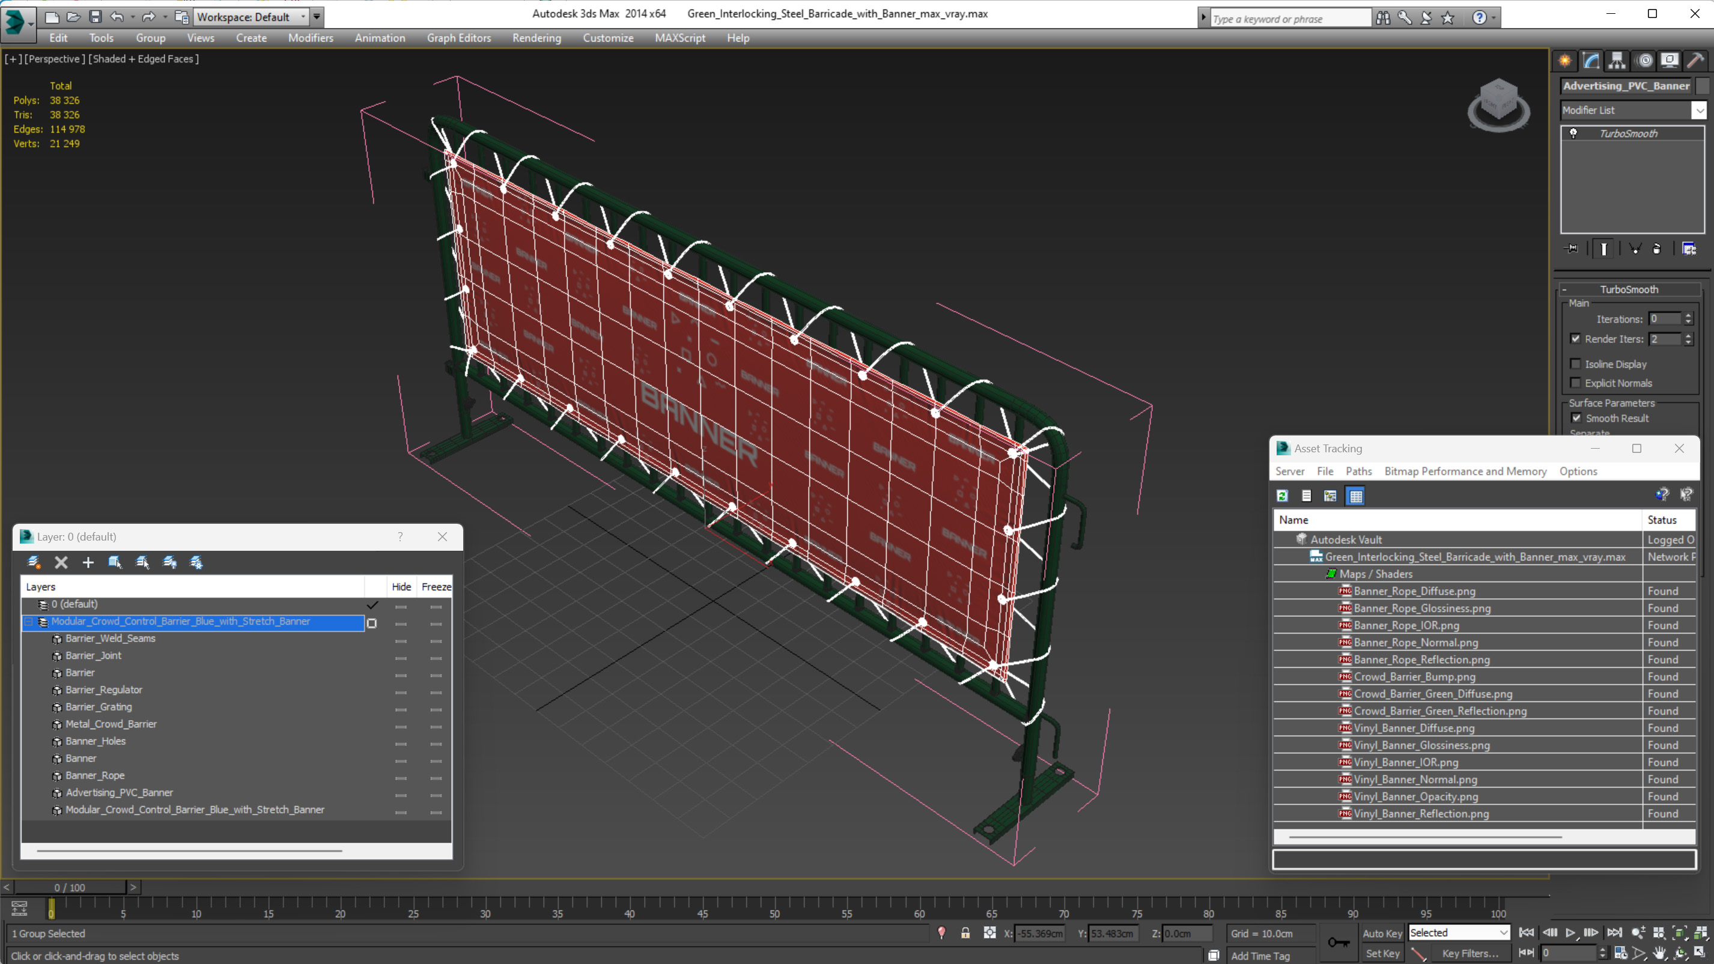This screenshot has height=964, width=1714.
Task: Click the Add Time Tag label
Action: click(x=1260, y=956)
